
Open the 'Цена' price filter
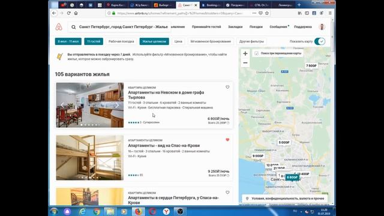pyautogui.click(x=178, y=41)
